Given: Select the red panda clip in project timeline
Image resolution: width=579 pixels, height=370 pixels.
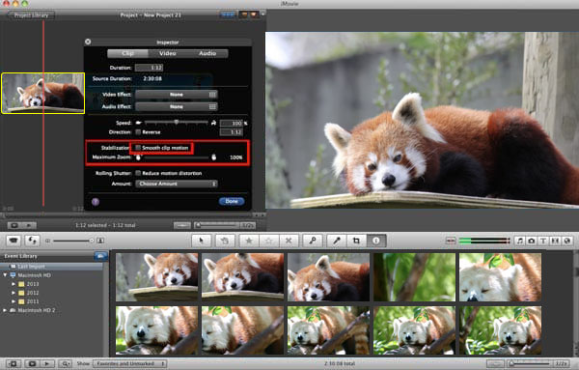Looking at the screenshot, I should pos(42,93).
